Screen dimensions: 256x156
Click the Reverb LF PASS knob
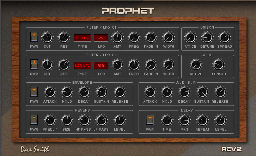pos(102,120)
